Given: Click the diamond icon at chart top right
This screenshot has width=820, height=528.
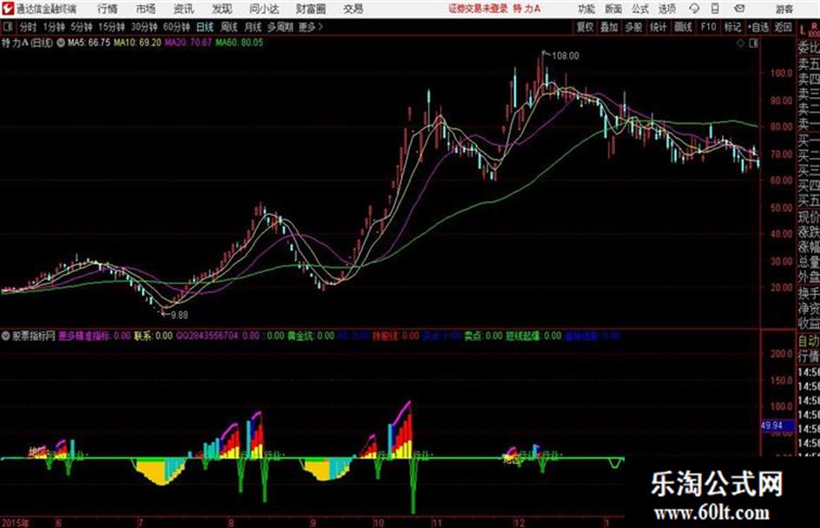Looking at the screenshot, I should coord(740,43).
